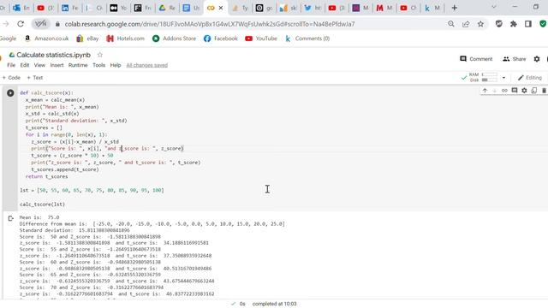Image resolution: width=548 pixels, height=308 pixels.
Task: Open Addons Store bookmark
Action: pyautogui.click(x=174, y=38)
